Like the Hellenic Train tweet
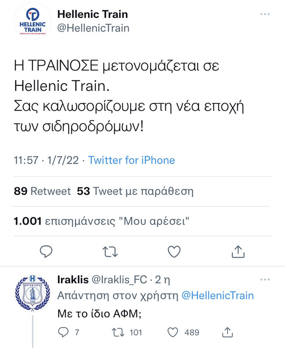The width and height of the screenshot is (285, 348). (x=174, y=251)
